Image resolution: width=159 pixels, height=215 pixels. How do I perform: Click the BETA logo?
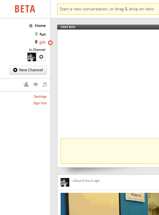pyautogui.click(x=25, y=9)
